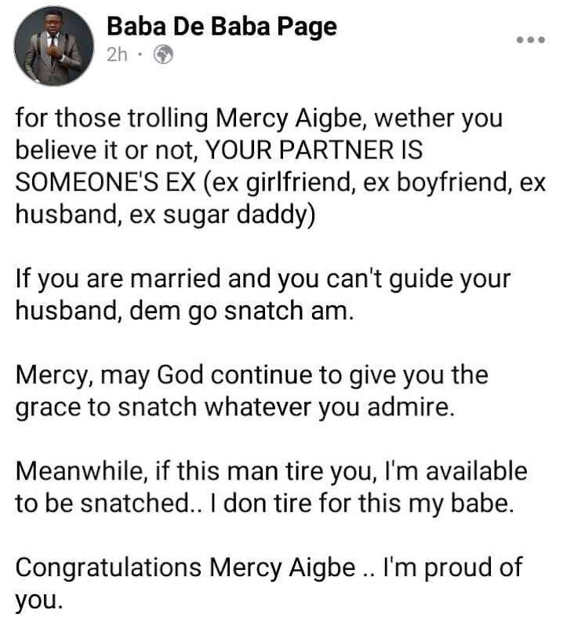Click the globe public privacy icon

point(163,54)
